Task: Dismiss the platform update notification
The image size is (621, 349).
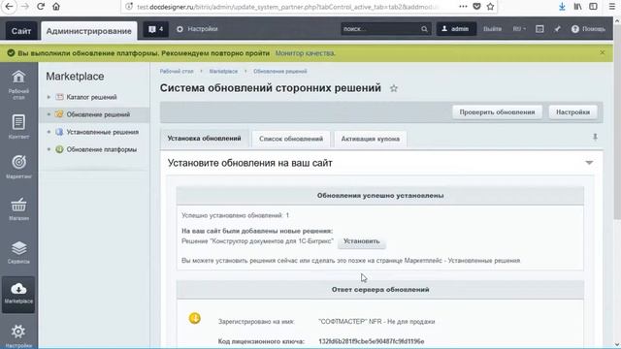Action: click(602, 52)
